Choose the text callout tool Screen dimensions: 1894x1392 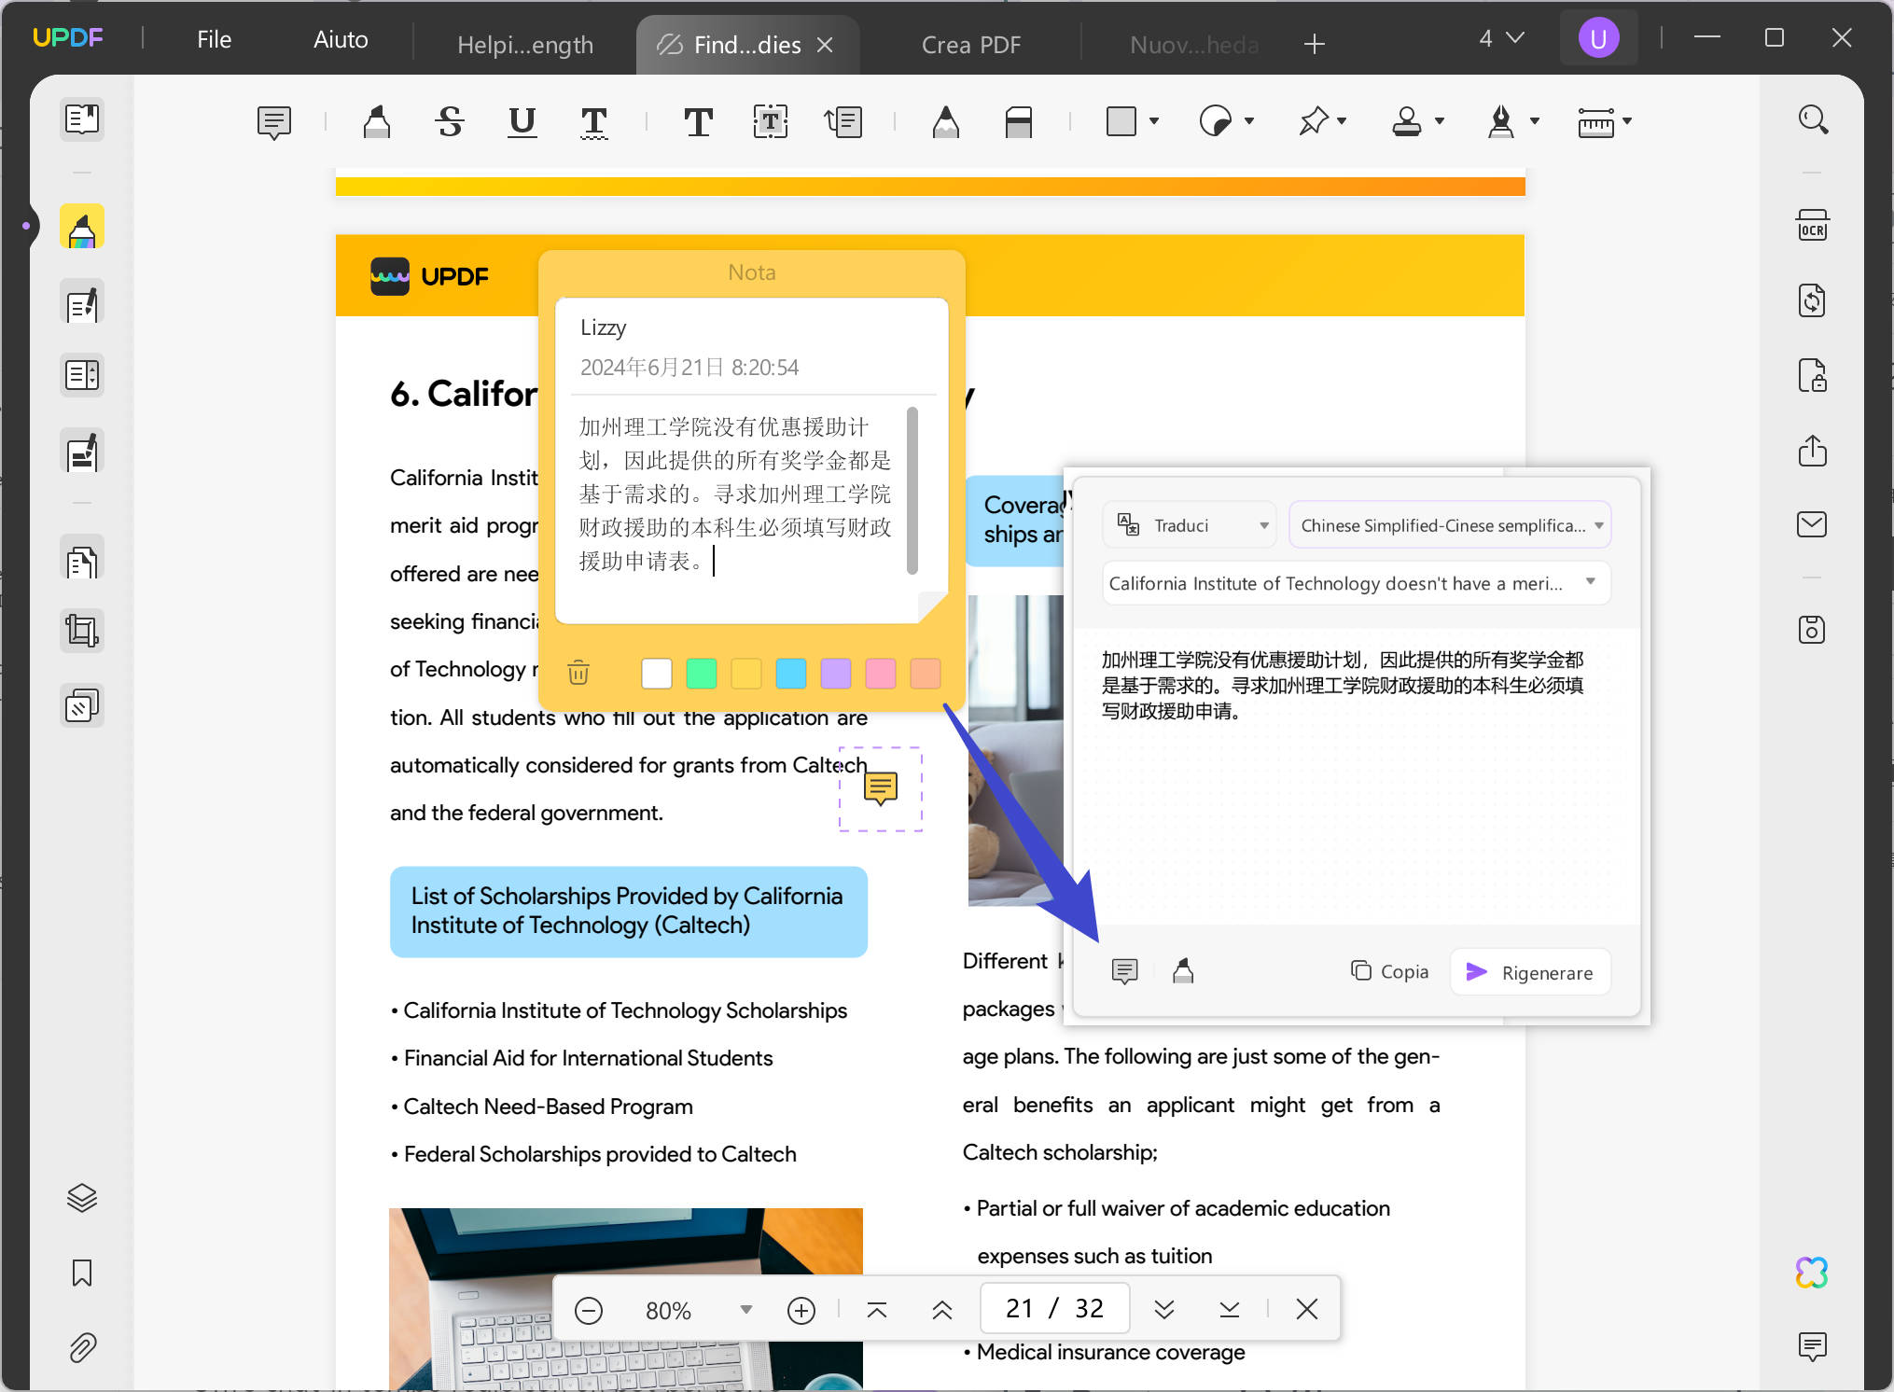843,122
